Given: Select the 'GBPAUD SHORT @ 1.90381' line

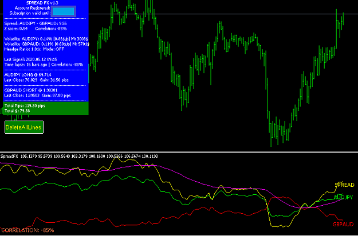Looking at the screenshot, I should (x=31, y=90).
